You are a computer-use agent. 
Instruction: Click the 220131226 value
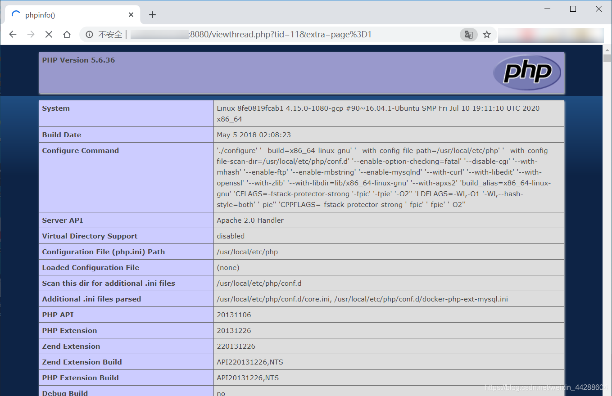[x=236, y=346]
